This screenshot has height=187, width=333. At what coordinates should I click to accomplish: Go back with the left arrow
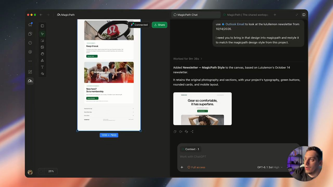tap(41, 15)
